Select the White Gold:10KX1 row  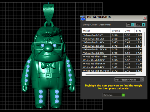coord(112,60)
